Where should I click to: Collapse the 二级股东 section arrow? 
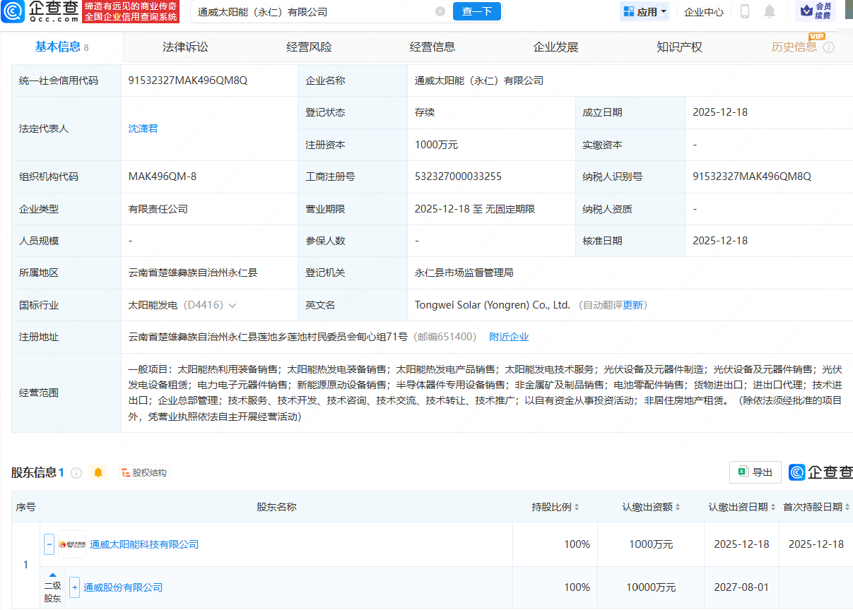pos(52,575)
